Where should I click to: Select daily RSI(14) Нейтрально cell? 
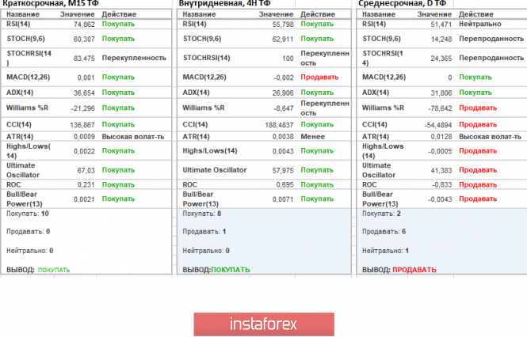pos(480,24)
